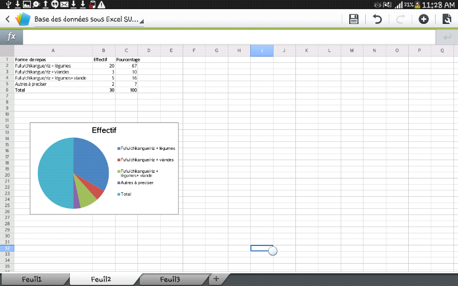Select column B header

pos(104,50)
